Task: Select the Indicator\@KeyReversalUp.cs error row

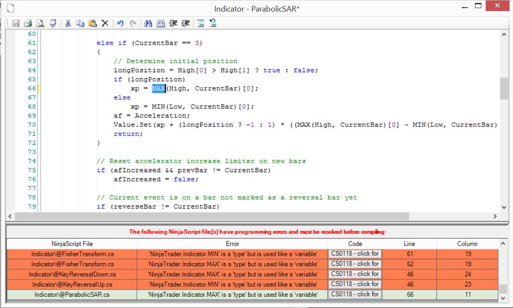Action: tap(72, 285)
